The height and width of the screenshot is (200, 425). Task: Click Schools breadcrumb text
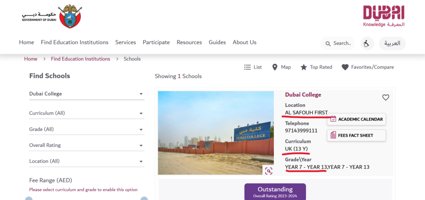(132, 59)
